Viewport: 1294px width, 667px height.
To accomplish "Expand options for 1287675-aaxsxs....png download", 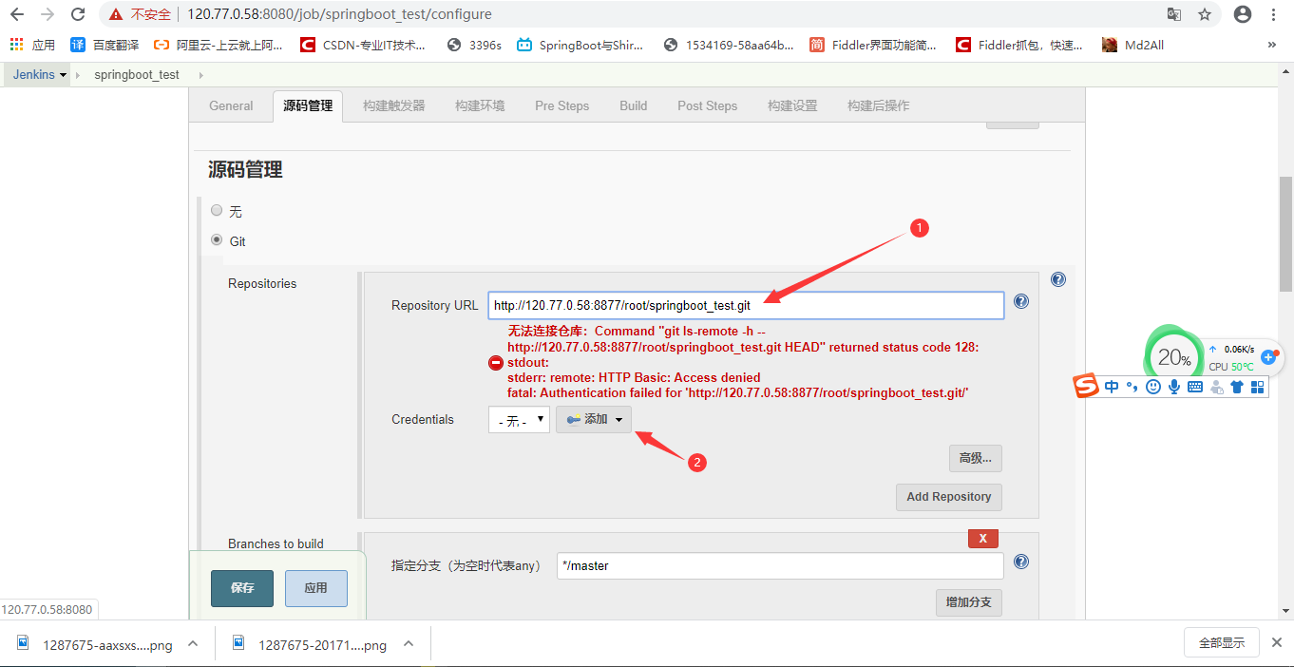I will click(193, 643).
